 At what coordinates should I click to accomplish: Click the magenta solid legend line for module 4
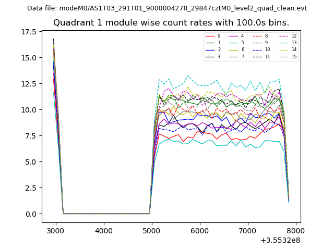234,36
